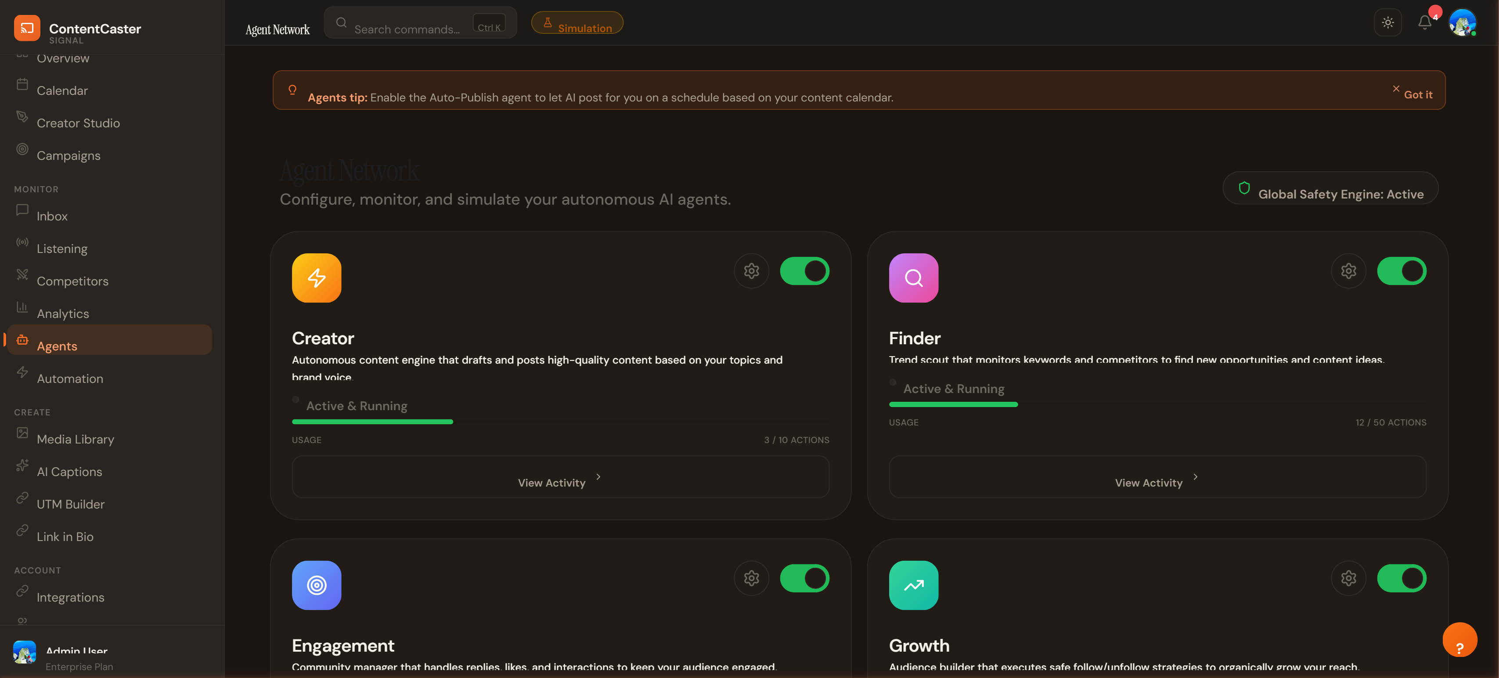The width and height of the screenshot is (1499, 678).
Task: Click the Simulation mode button
Action: tap(577, 23)
